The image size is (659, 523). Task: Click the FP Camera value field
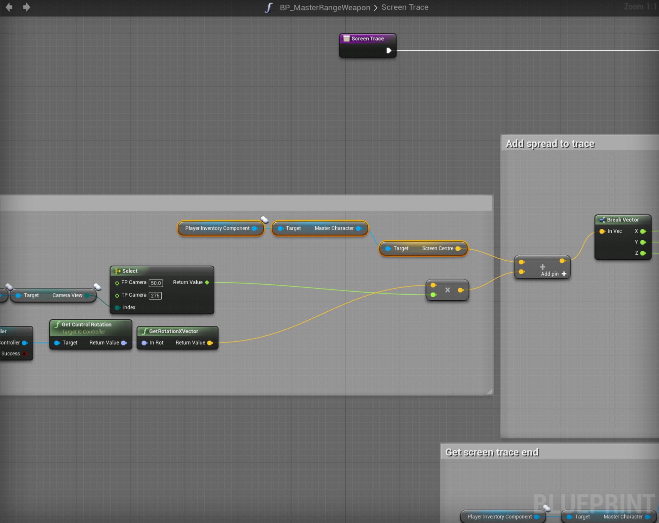156,283
